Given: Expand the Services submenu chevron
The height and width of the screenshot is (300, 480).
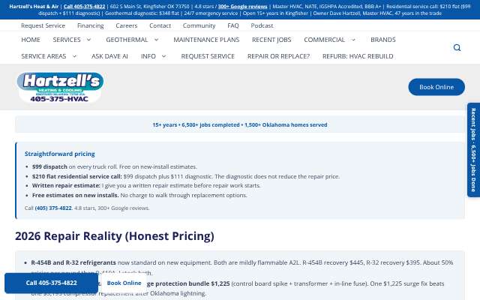Looking at the screenshot, I should click(88, 40).
